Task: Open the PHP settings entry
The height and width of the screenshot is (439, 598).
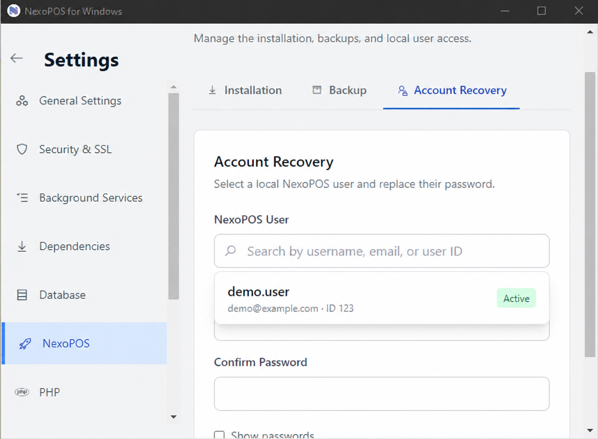Action: tap(85, 392)
